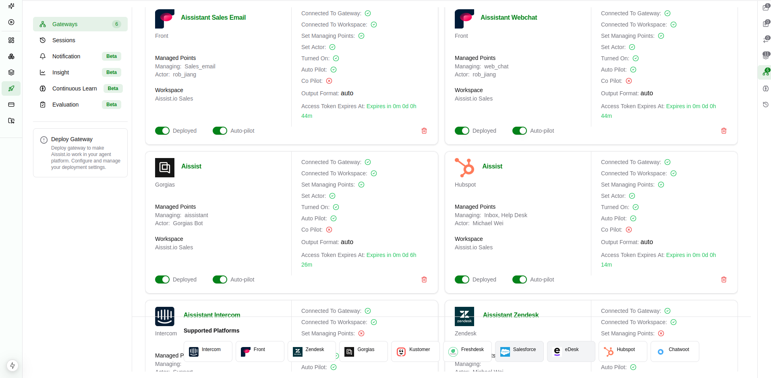
Task: Switch to the Sessions section
Action: [64, 40]
